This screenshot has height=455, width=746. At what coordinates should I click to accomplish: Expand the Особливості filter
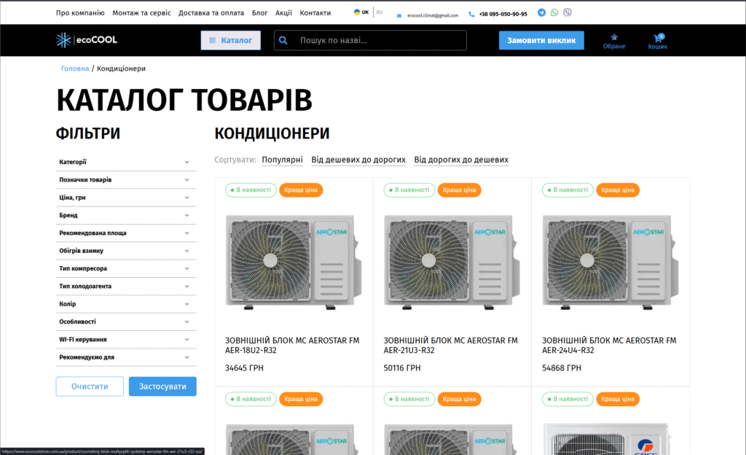[126, 322]
